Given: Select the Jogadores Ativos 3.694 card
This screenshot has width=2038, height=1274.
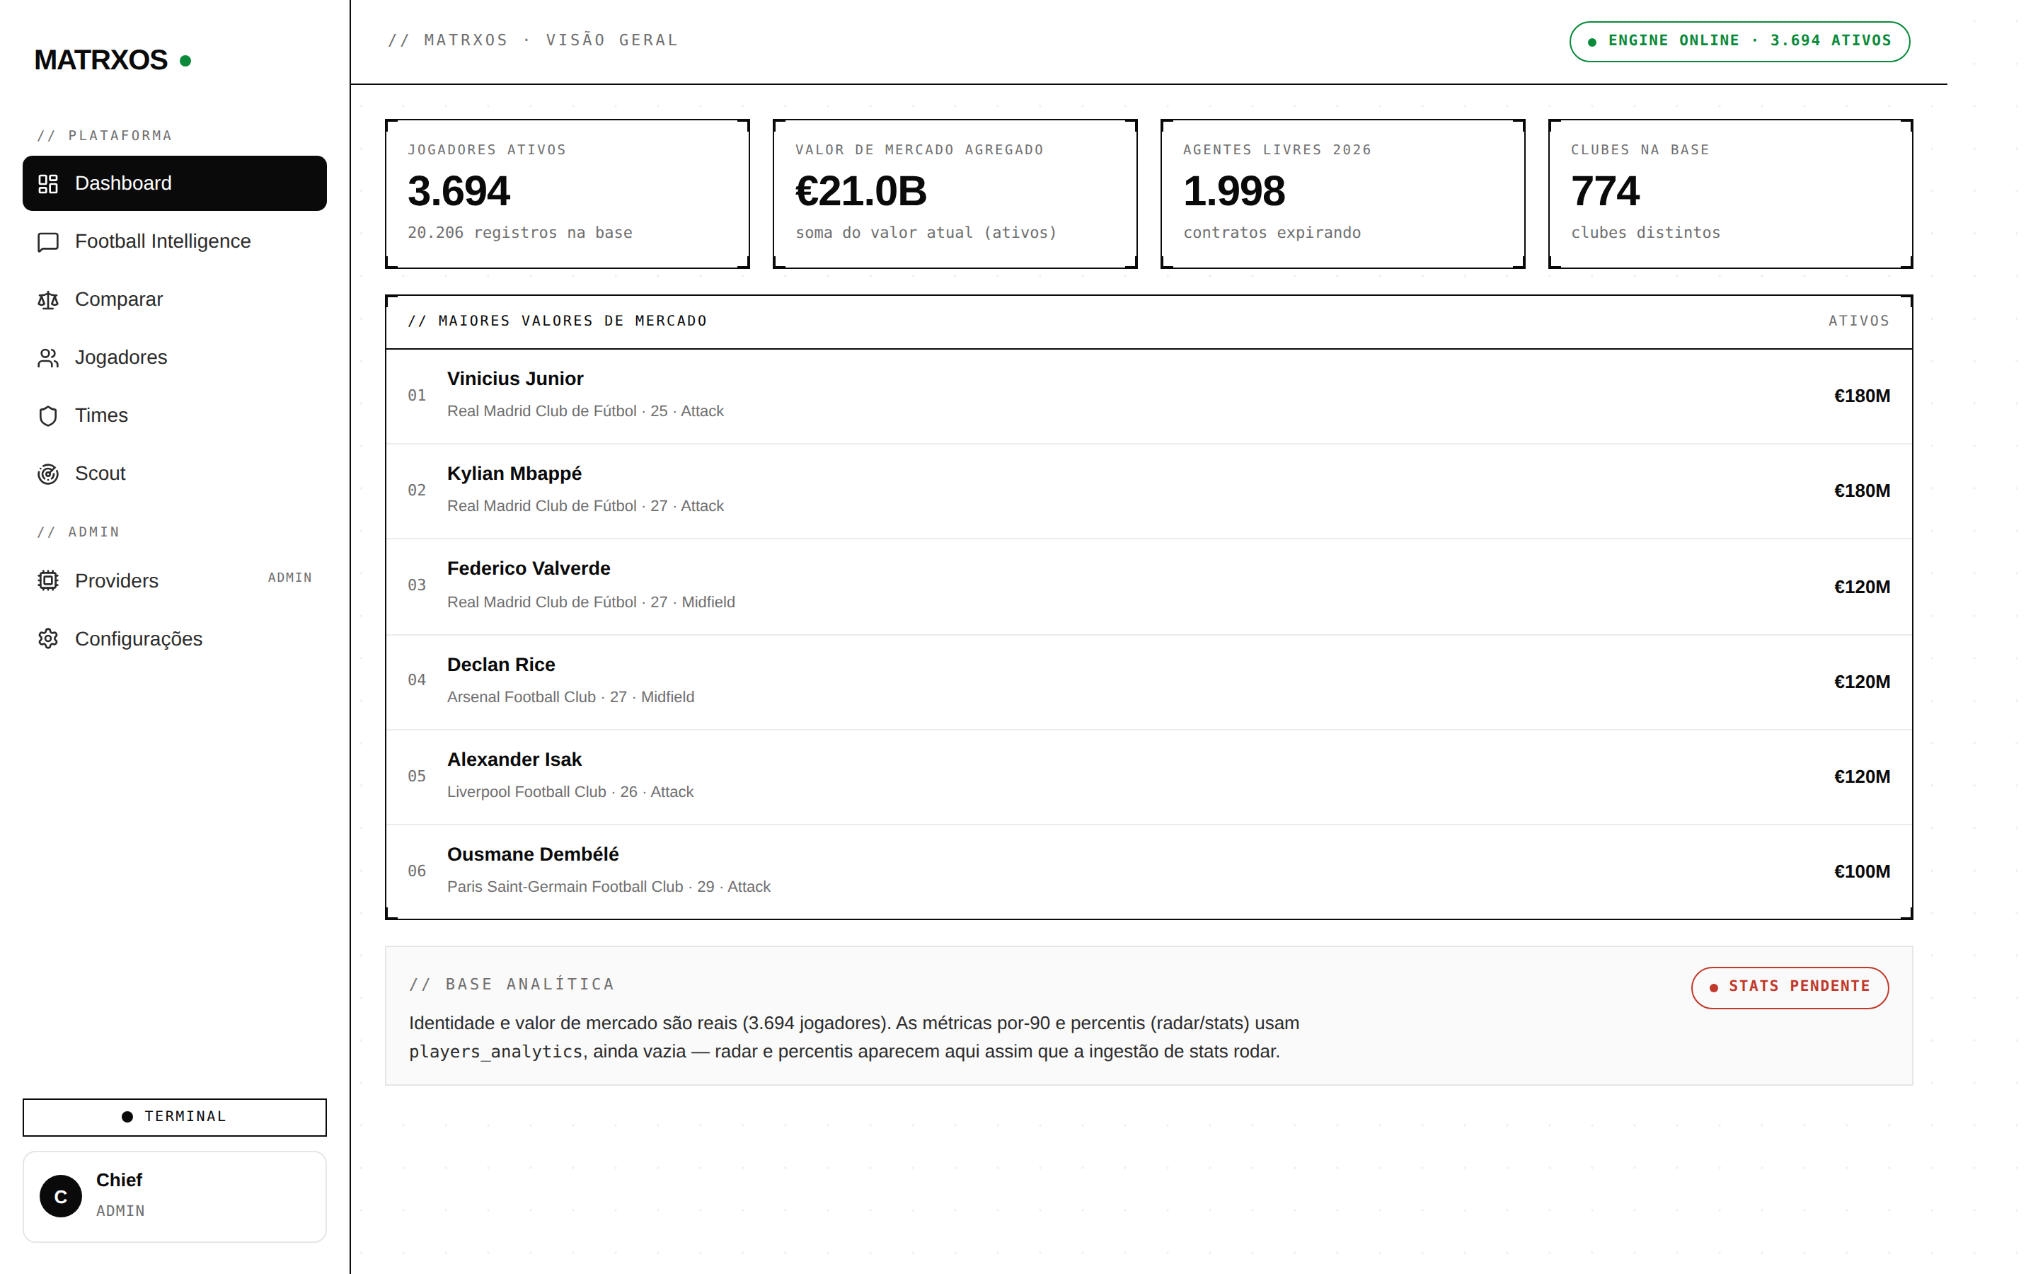Looking at the screenshot, I should (x=568, y=194).
